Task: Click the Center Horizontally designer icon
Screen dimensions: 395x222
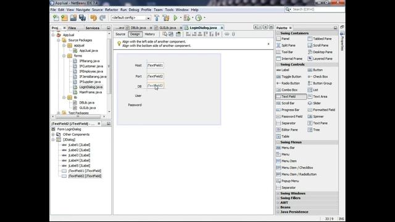Action: click(200, 34)
